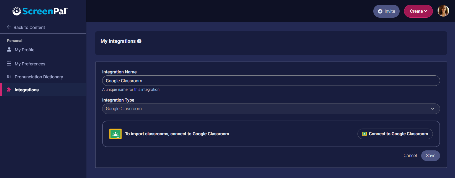Click the My Integrations info icon
455x178 pixels.
click(x=139, y=41)
